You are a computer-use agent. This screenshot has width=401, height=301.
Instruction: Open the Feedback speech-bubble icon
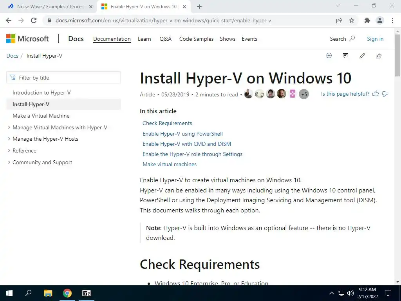[345, 56]
